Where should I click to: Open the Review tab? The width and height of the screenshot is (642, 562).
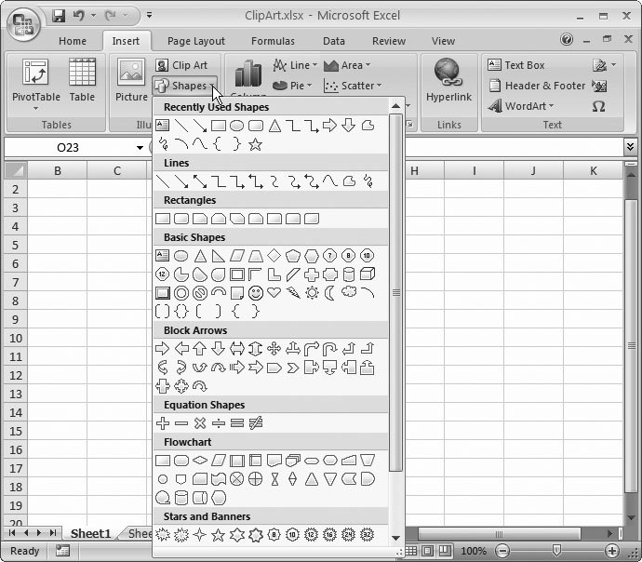pyautogui.click(x=389, y=41)
